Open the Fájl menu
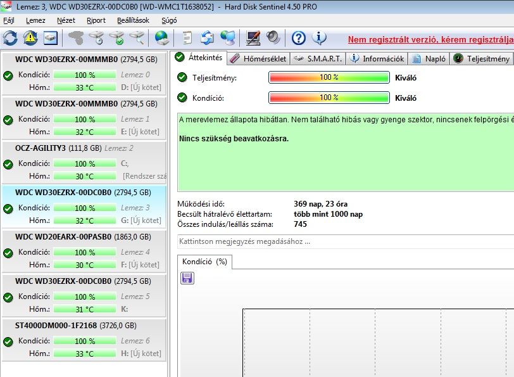The image size is (514, 377). (9, 20)
